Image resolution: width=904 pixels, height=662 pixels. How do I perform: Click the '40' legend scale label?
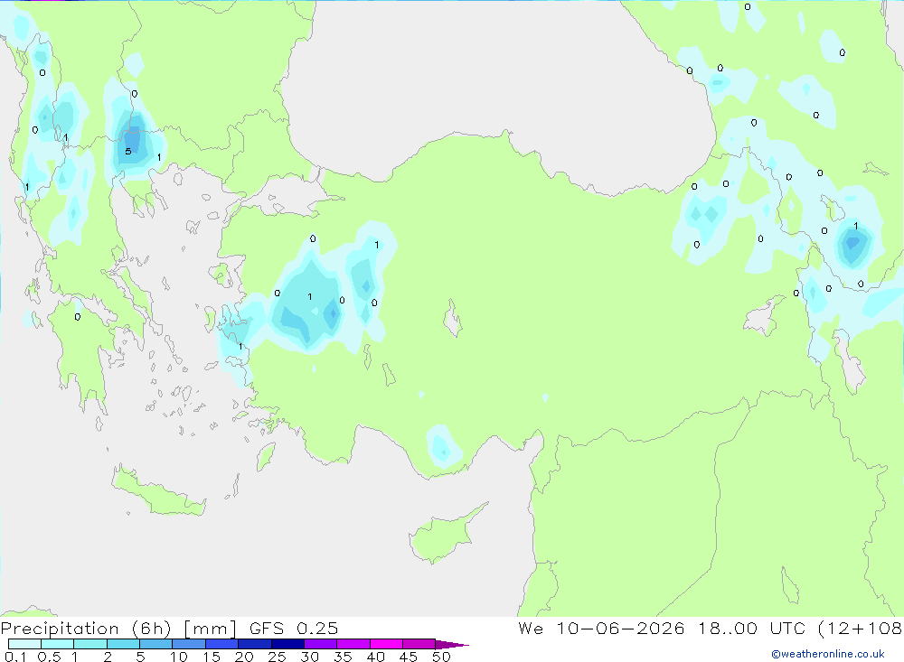click(375, 657)
